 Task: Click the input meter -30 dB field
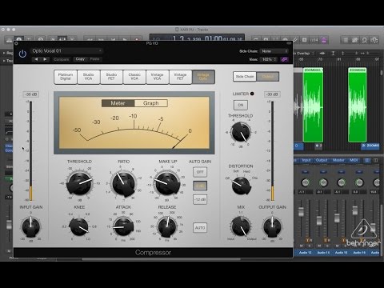point(31,94)
